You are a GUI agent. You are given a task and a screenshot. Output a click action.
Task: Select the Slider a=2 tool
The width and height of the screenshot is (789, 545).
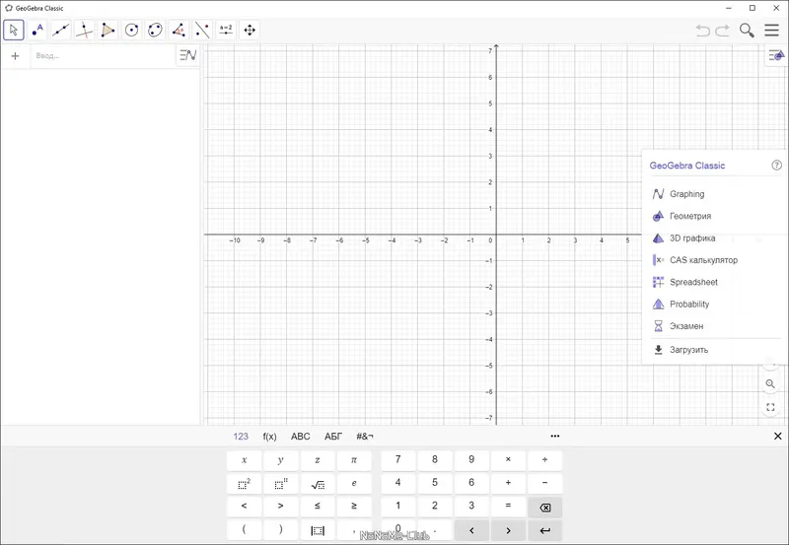(226, 31)
